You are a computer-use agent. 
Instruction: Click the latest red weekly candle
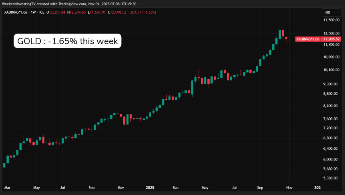tap(286, 38)
